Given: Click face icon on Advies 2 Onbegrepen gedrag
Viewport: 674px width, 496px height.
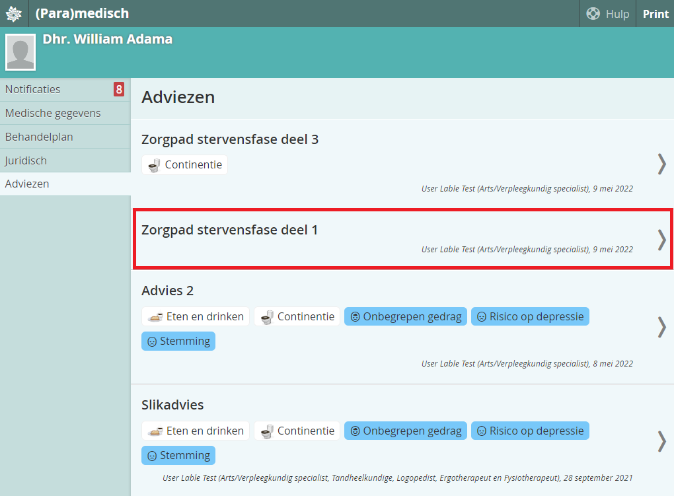Looking at the screenshot, I should point(354,317).
